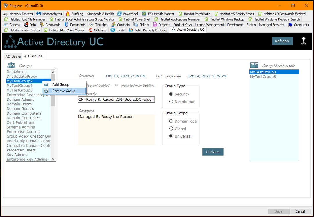Select the Global group scope
This screenshot has width=314, height=217.
click(172, 129)
